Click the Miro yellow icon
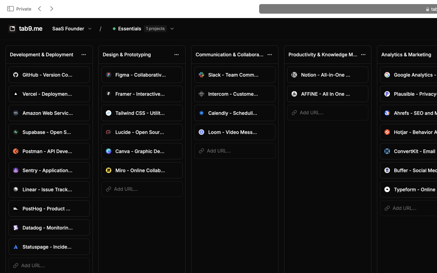 tap(109, 170)
